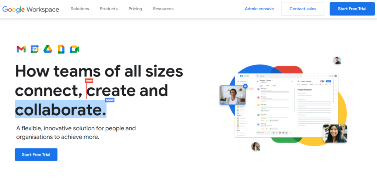
Task: Click the woman's round avatar below the mockup
Action: click(256, 147)
